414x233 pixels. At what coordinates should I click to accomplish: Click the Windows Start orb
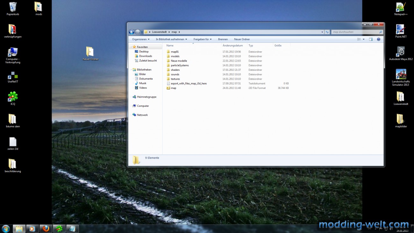[x=6, y=229]
